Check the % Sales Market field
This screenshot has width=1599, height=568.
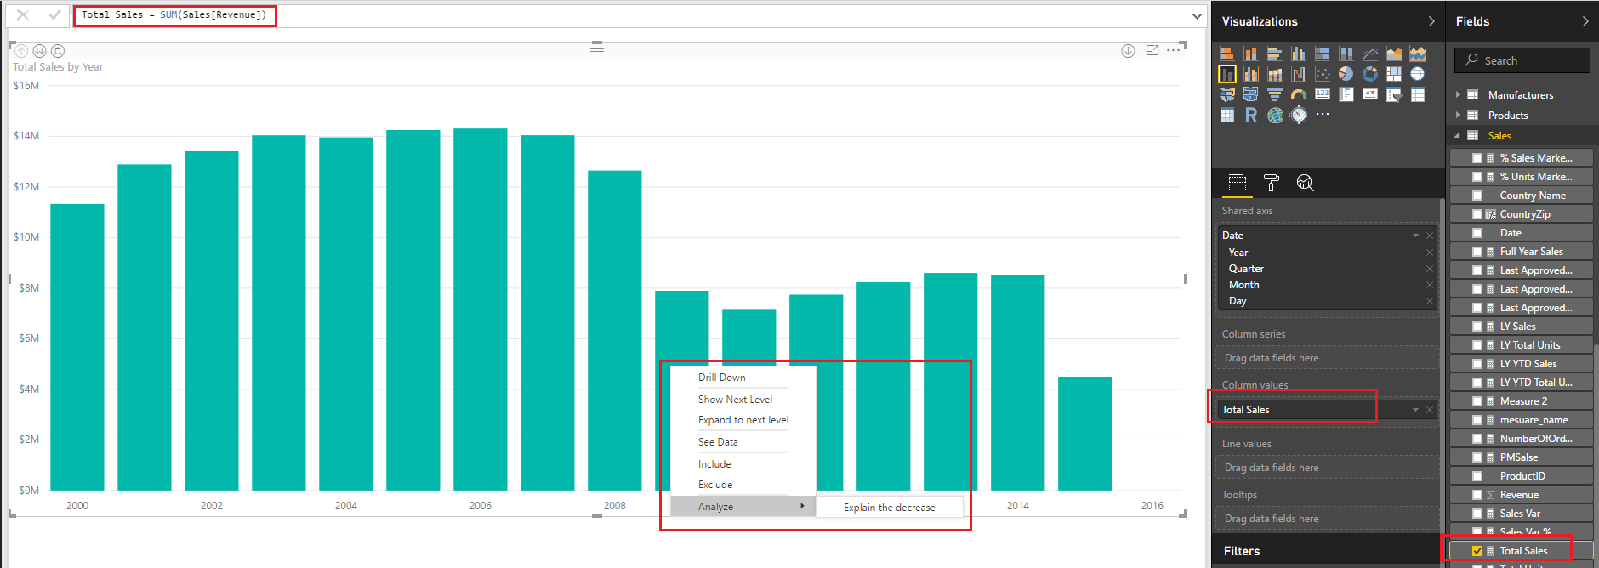[x=1477, y=158]
